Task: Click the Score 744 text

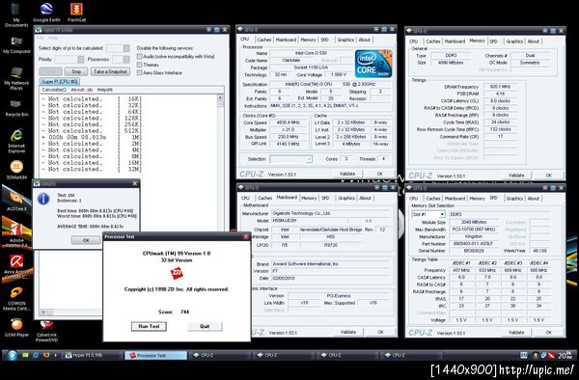Action: coord(174,312)
